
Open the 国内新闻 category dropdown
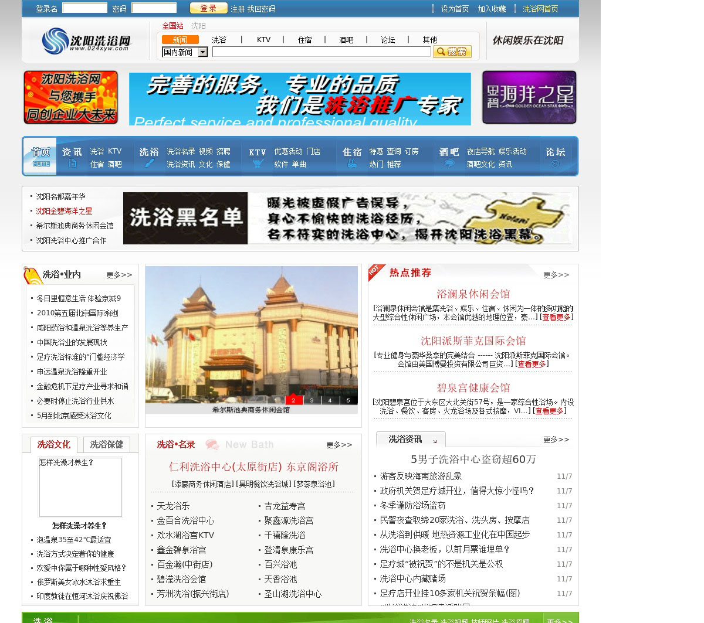pyautogui.click(x=202, y=52)
